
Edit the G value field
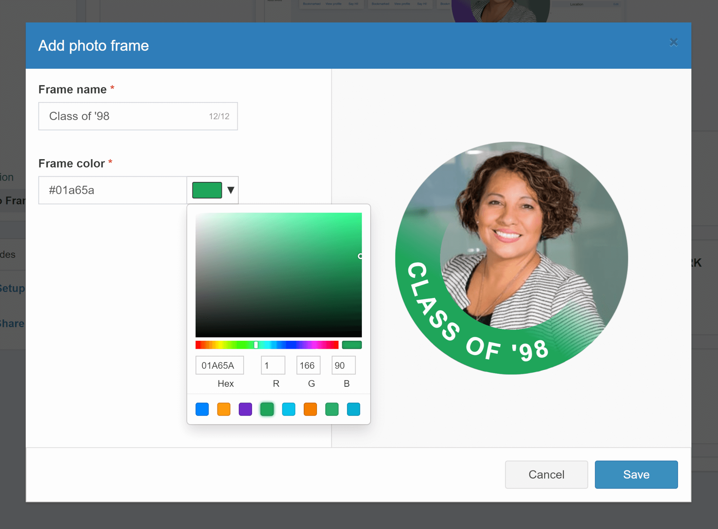308,365
